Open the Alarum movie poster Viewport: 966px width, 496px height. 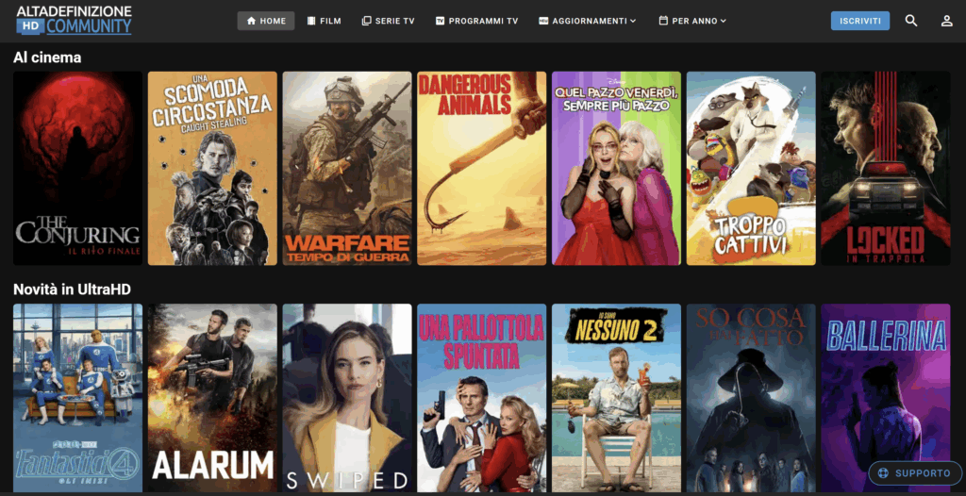[x=212, y=397]
